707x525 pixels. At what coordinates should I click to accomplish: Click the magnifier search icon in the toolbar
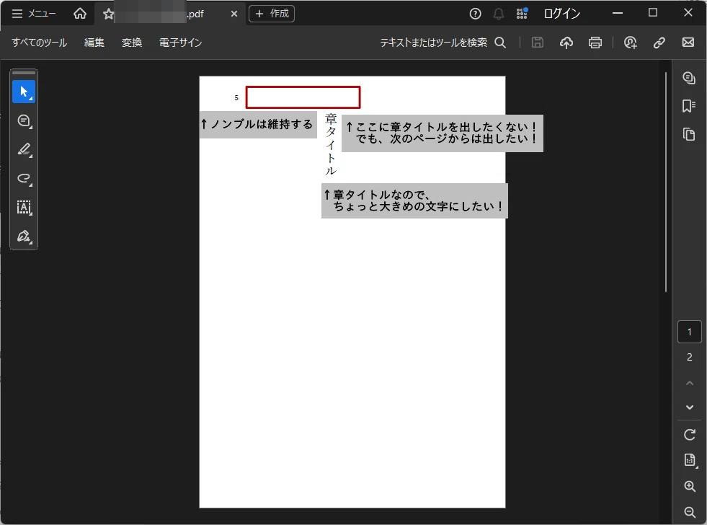point(500,43)
